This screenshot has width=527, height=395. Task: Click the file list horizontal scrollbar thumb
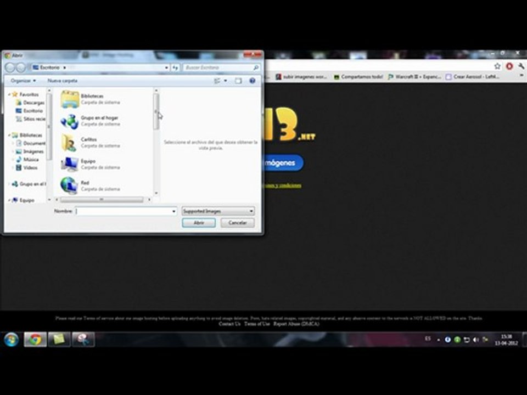tap(102, 200)
